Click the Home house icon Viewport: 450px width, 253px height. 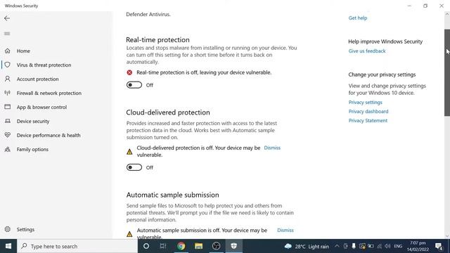tap(8, 51)
